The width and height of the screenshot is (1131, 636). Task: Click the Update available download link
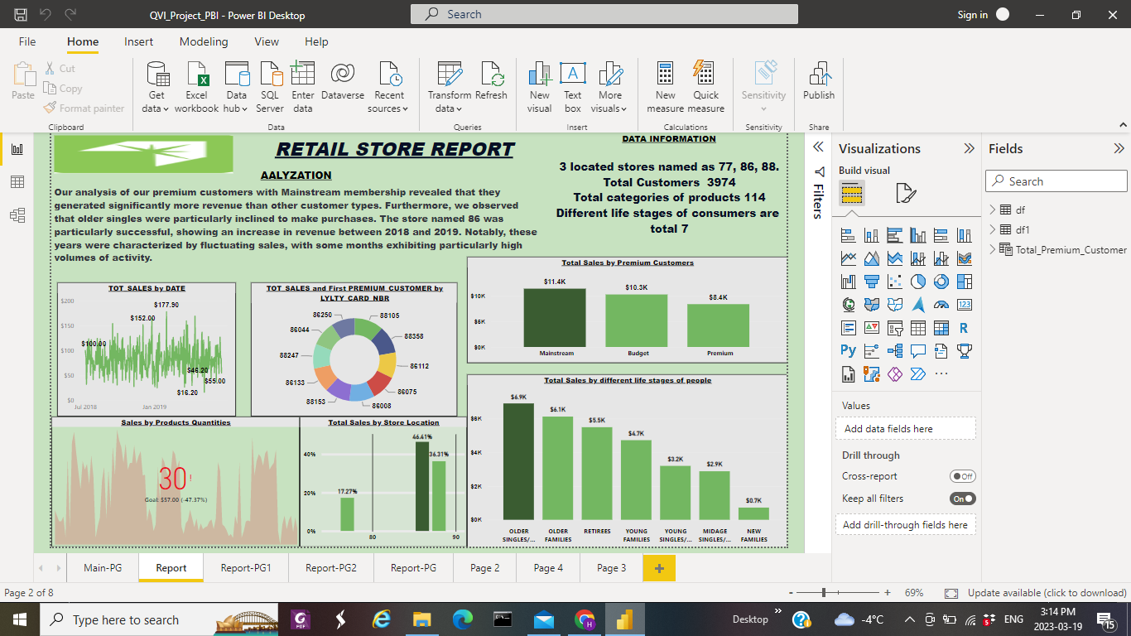coord(1047,592)
